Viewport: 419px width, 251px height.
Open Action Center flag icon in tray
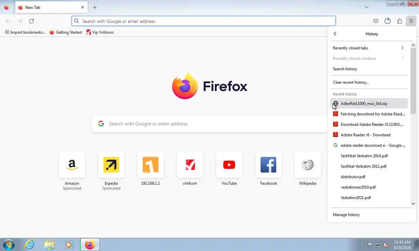[x=370, y=245]
